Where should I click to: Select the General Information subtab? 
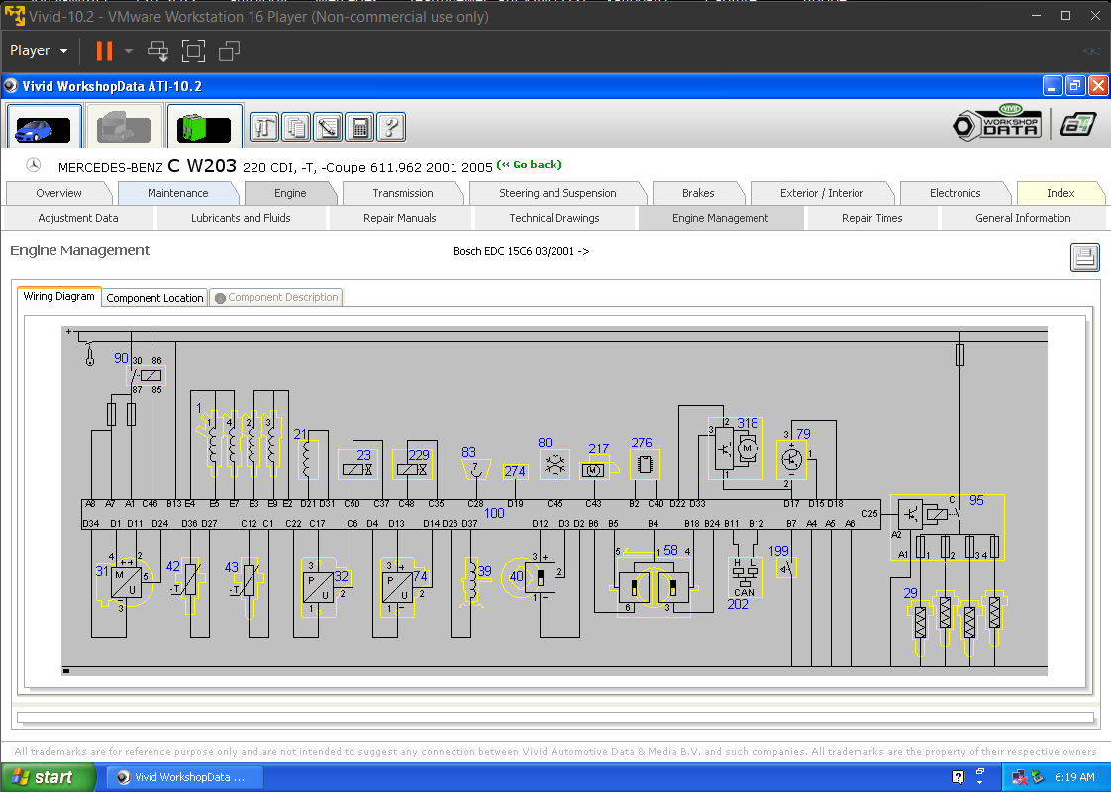click(1023, 218)
